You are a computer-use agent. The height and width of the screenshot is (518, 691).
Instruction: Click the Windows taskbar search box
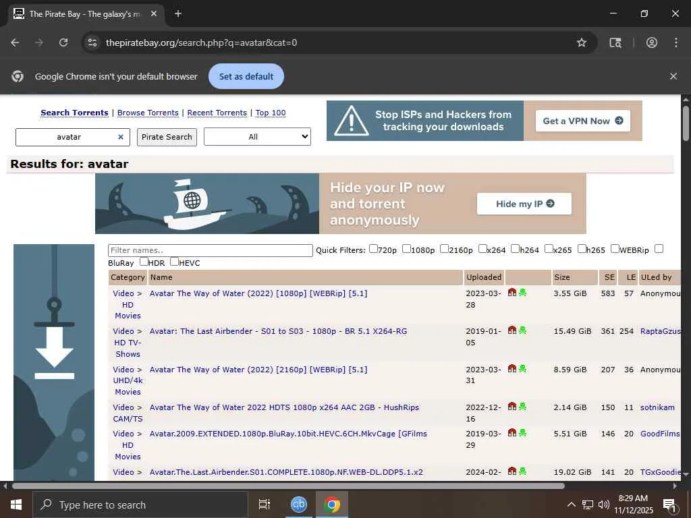click(x=140, y=505)
